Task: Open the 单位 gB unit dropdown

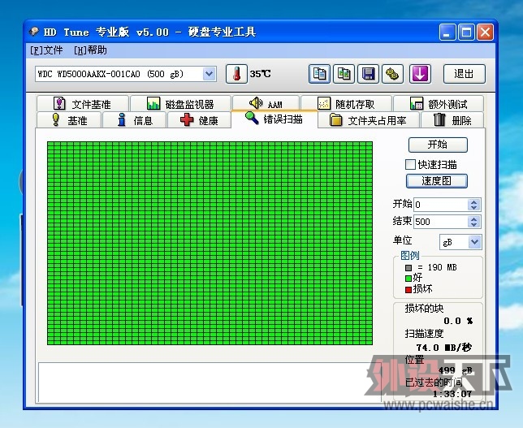Action: click(474, 242)
